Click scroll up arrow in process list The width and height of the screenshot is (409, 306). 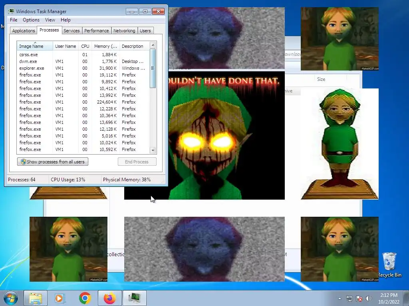153,45
